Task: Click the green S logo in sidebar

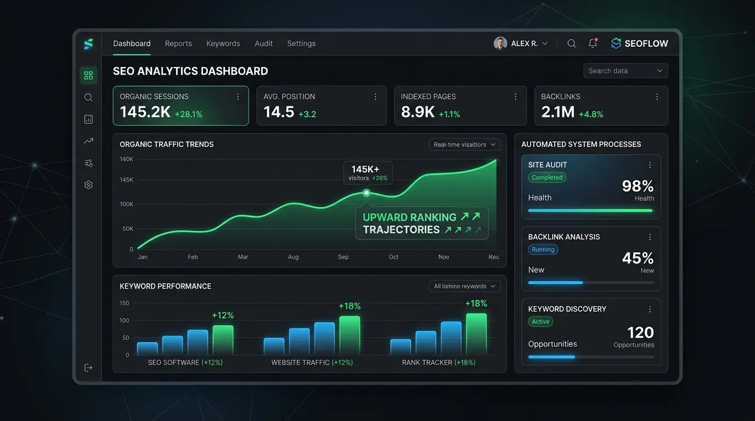Action: 88,44
